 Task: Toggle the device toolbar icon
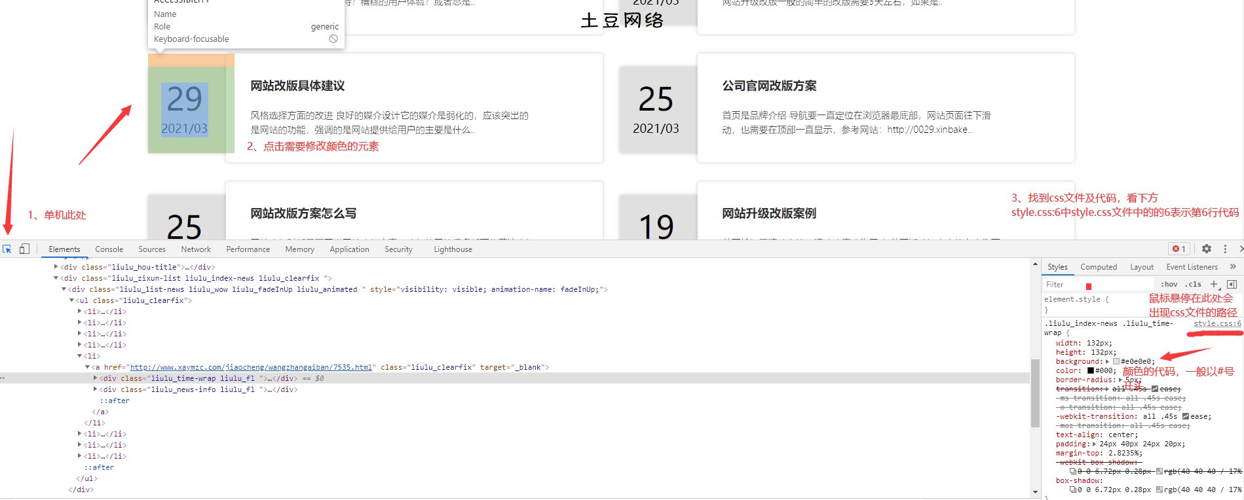tap(24, 249)
